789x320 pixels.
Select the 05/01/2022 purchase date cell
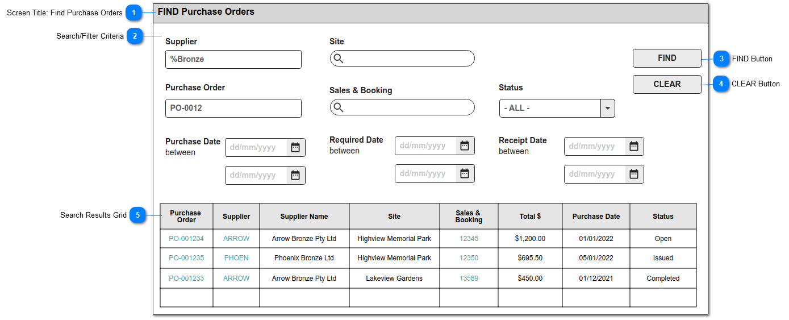click(x=596, y=258)
